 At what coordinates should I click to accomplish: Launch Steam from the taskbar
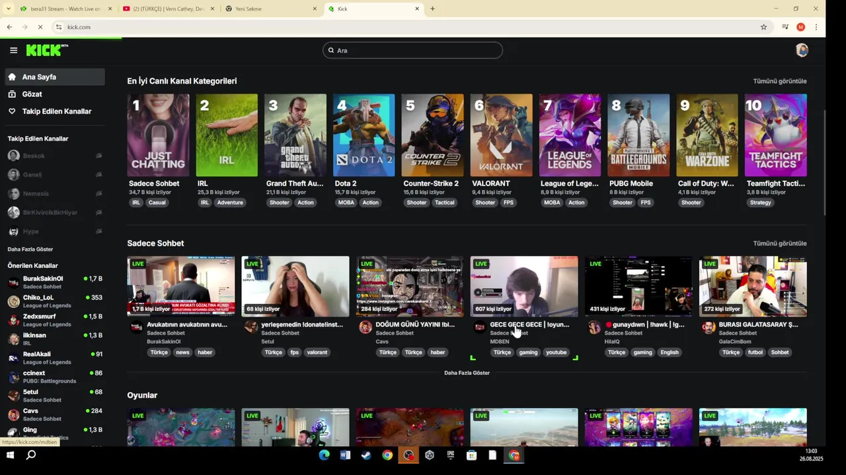click(x=366, y=455)
